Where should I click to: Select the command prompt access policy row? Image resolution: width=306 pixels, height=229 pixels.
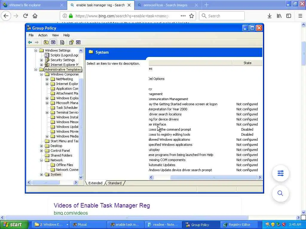pyautogui.click(x=205, y=129)
